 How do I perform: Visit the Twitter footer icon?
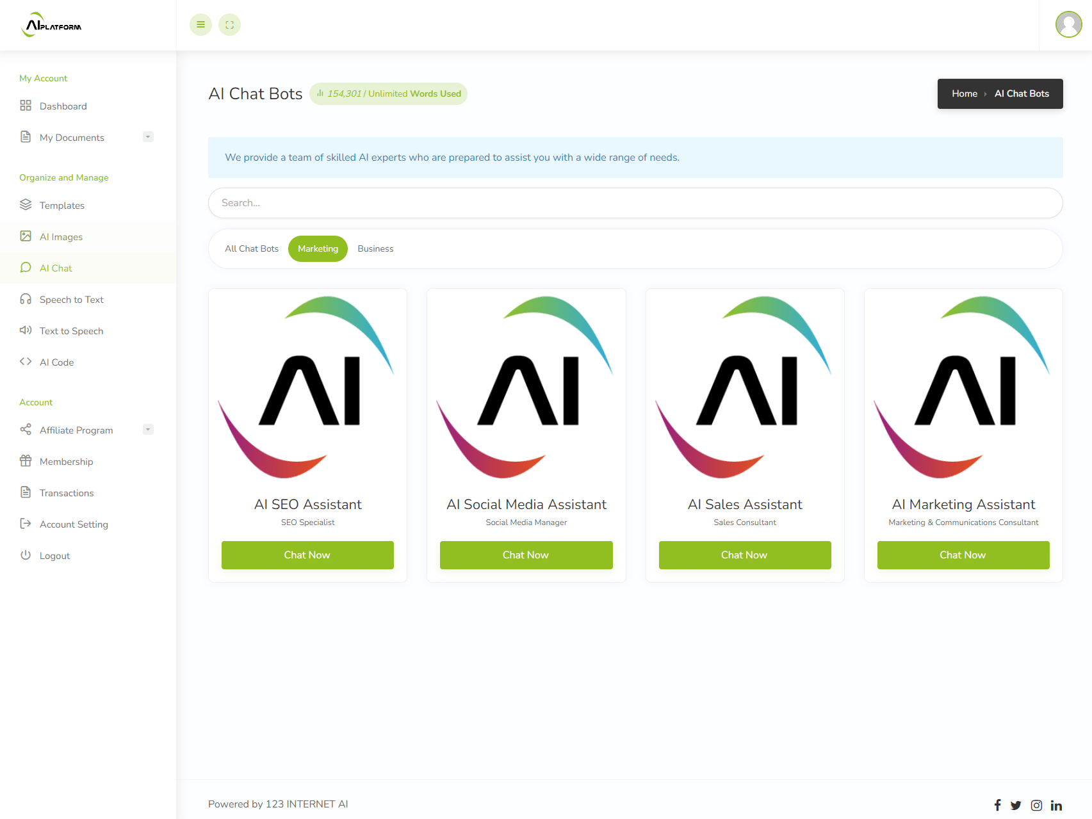click(x=1016, y=805)
